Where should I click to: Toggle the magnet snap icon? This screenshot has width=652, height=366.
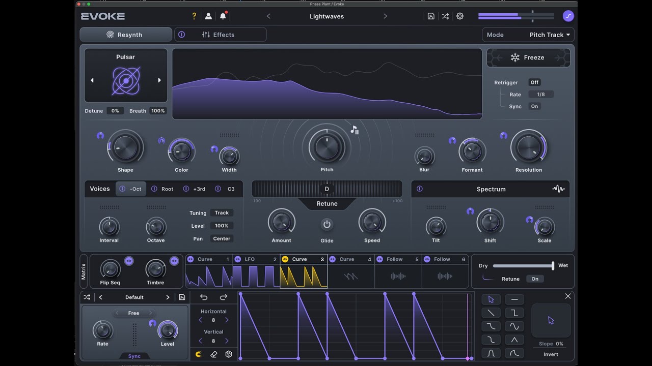199,354
